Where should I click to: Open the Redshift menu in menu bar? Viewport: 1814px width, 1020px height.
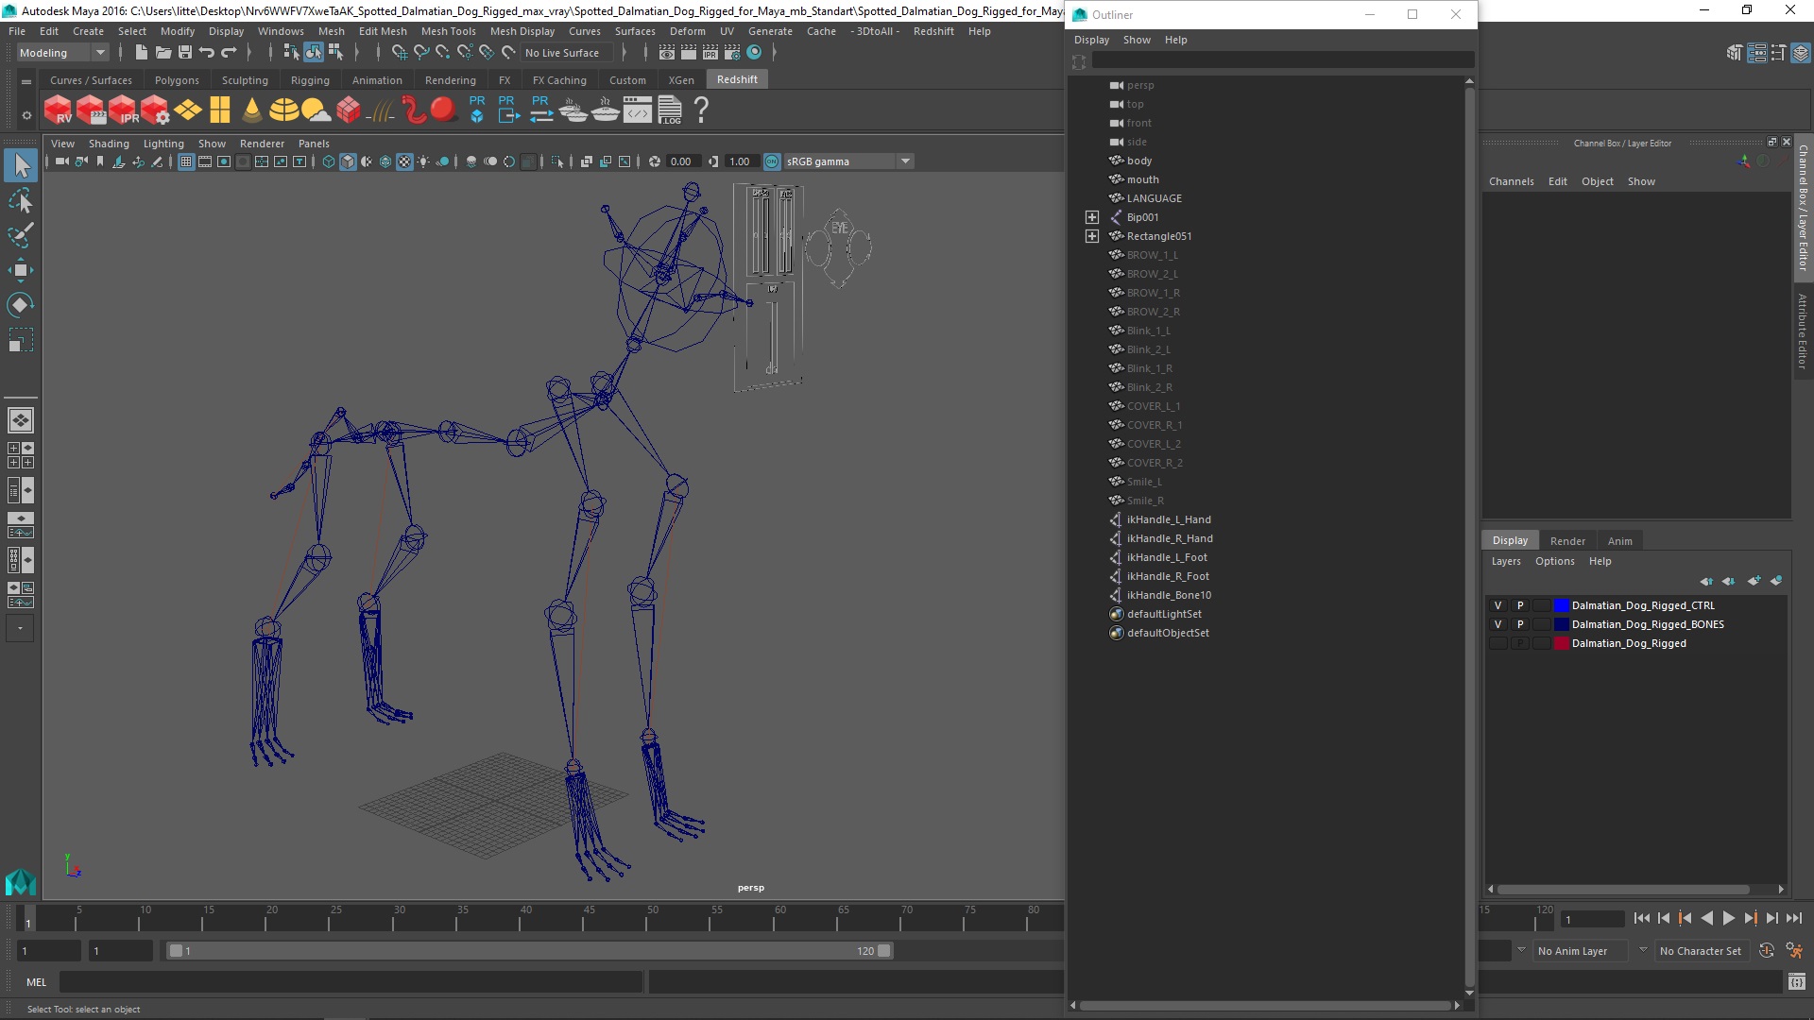[933, 31]
